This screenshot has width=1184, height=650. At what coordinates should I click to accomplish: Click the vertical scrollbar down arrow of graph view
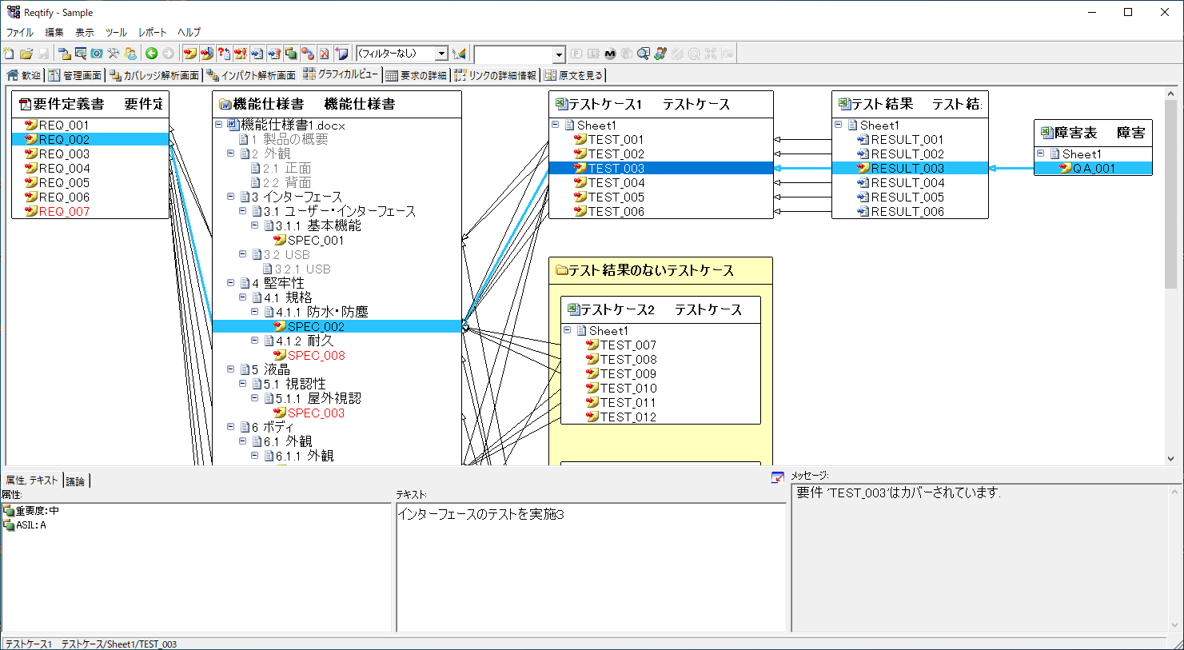point(1171,459)
